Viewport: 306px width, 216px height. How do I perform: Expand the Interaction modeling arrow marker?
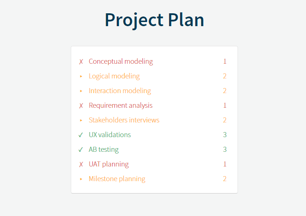point(81,91)
